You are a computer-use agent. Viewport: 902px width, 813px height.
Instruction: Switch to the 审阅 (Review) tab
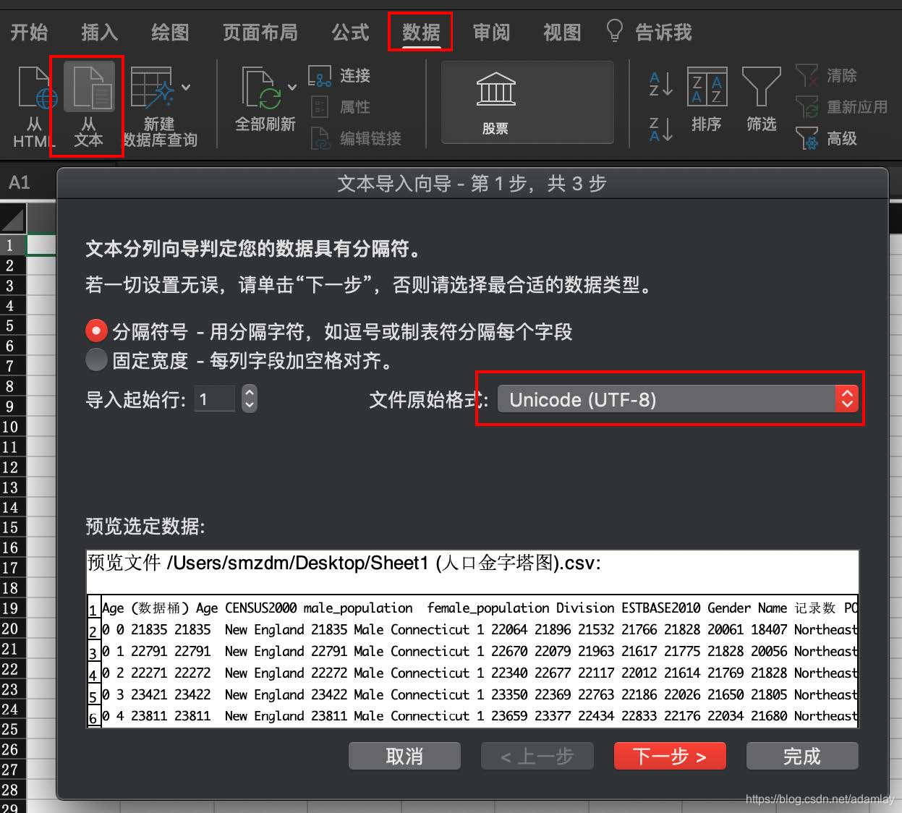(491, 32)
